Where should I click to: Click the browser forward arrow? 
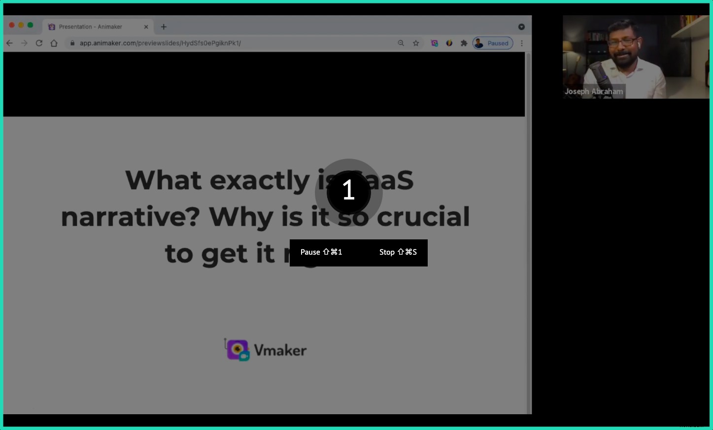click(24, 43)
